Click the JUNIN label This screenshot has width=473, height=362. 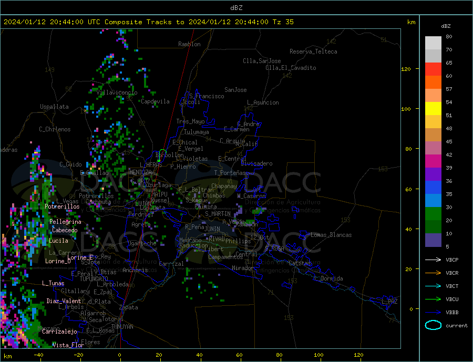pyautogui.click(x=212, y=229)
